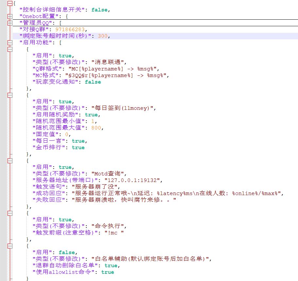Click the "命令执行" type value
298x281 pixels.
pos(108,226)
